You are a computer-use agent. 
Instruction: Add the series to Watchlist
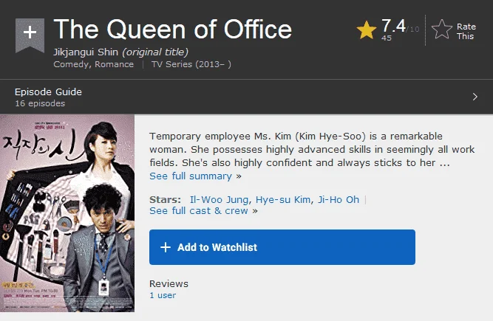(x=282, y=247)
